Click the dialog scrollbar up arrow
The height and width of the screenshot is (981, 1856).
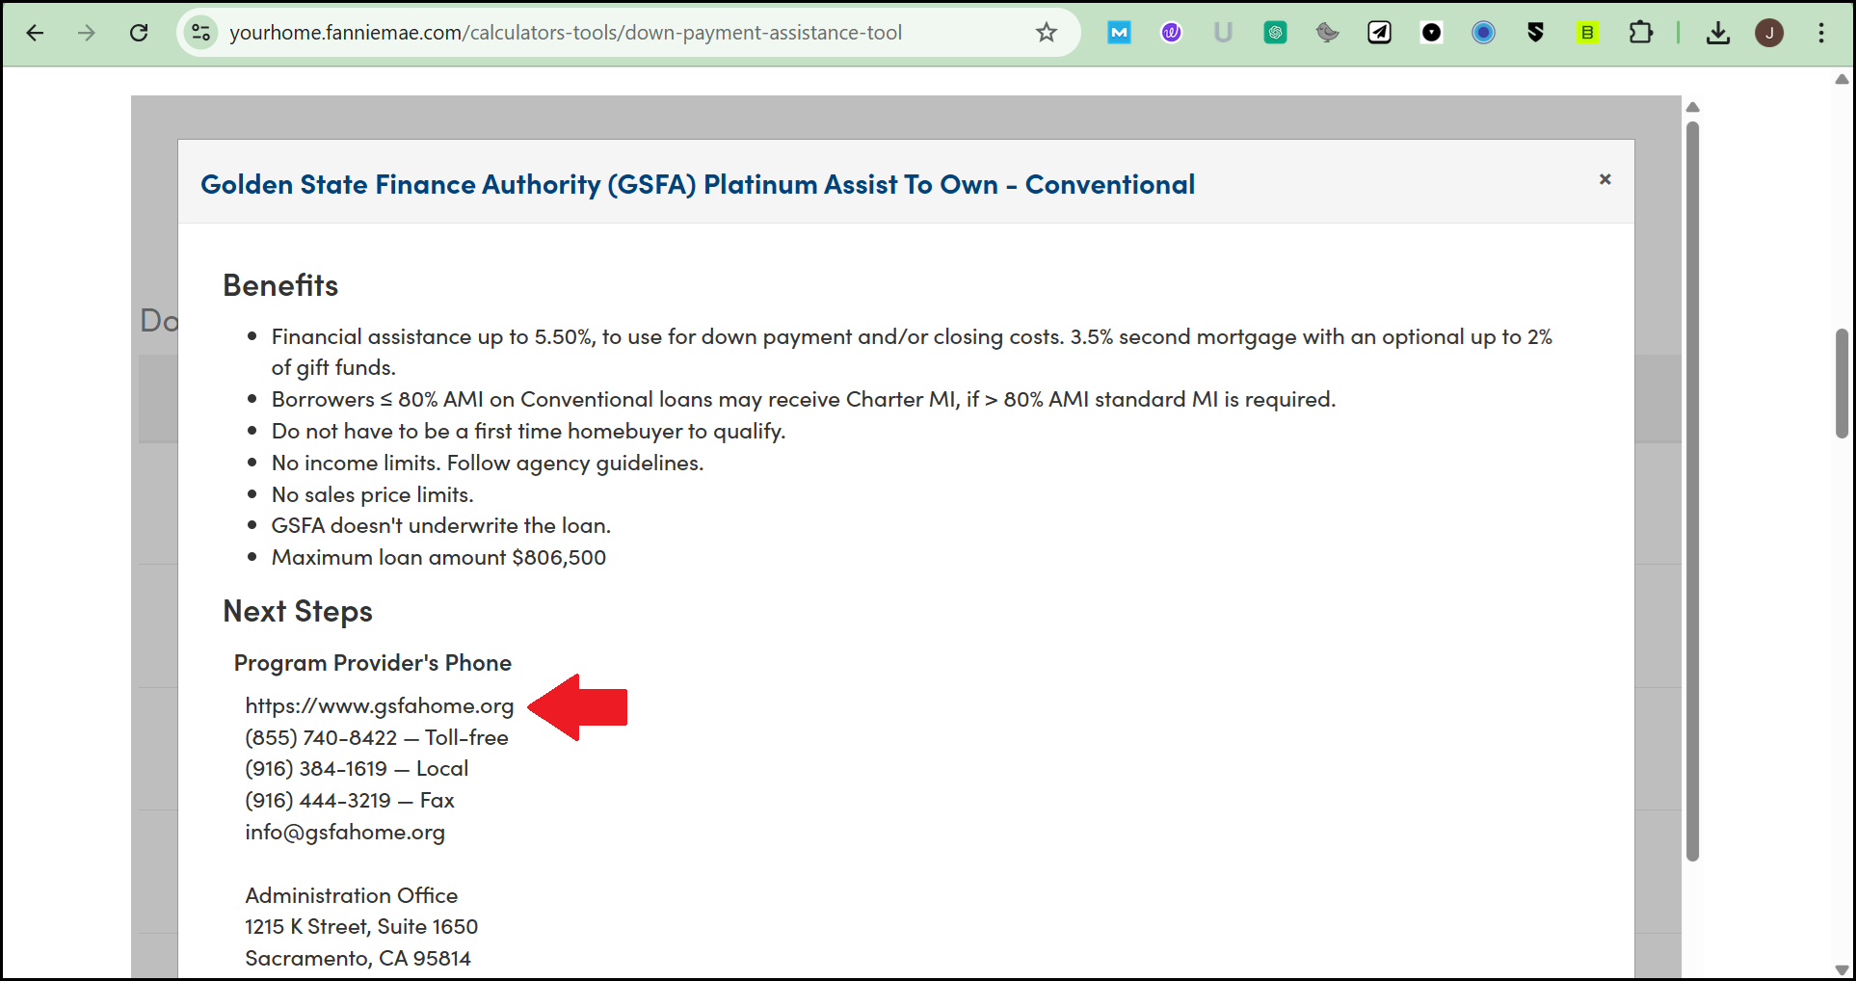(x=1692, y=107)
